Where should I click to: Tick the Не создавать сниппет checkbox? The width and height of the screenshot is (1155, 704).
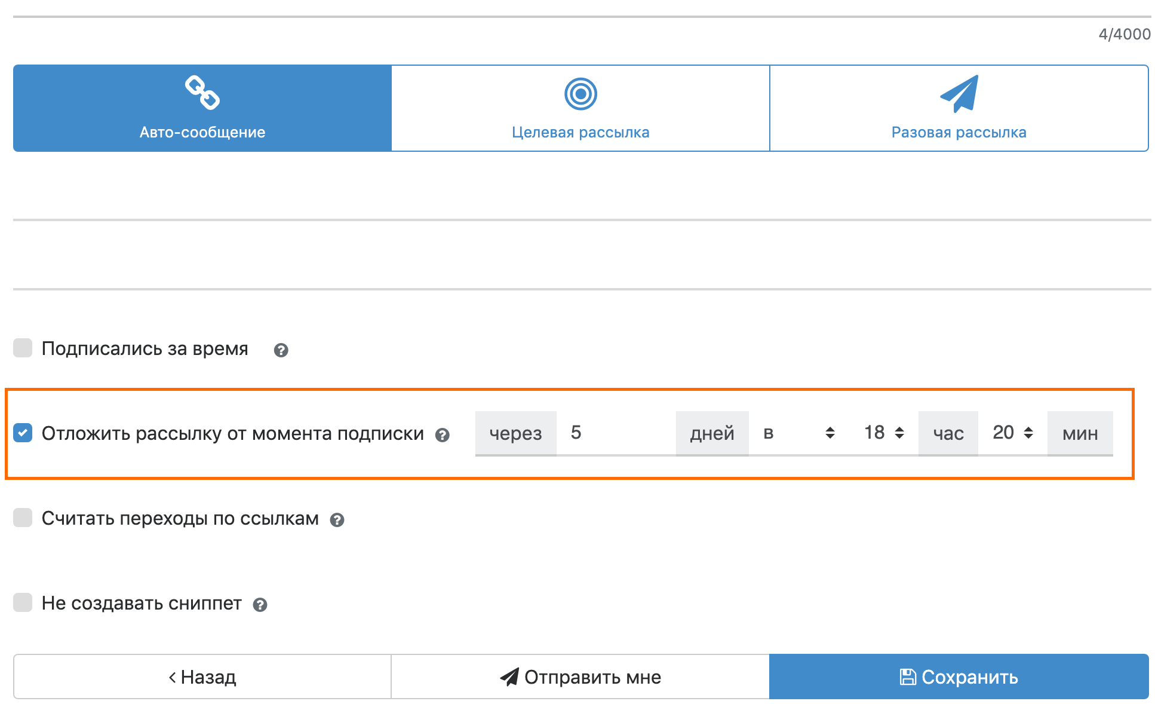tap(23, 602)
